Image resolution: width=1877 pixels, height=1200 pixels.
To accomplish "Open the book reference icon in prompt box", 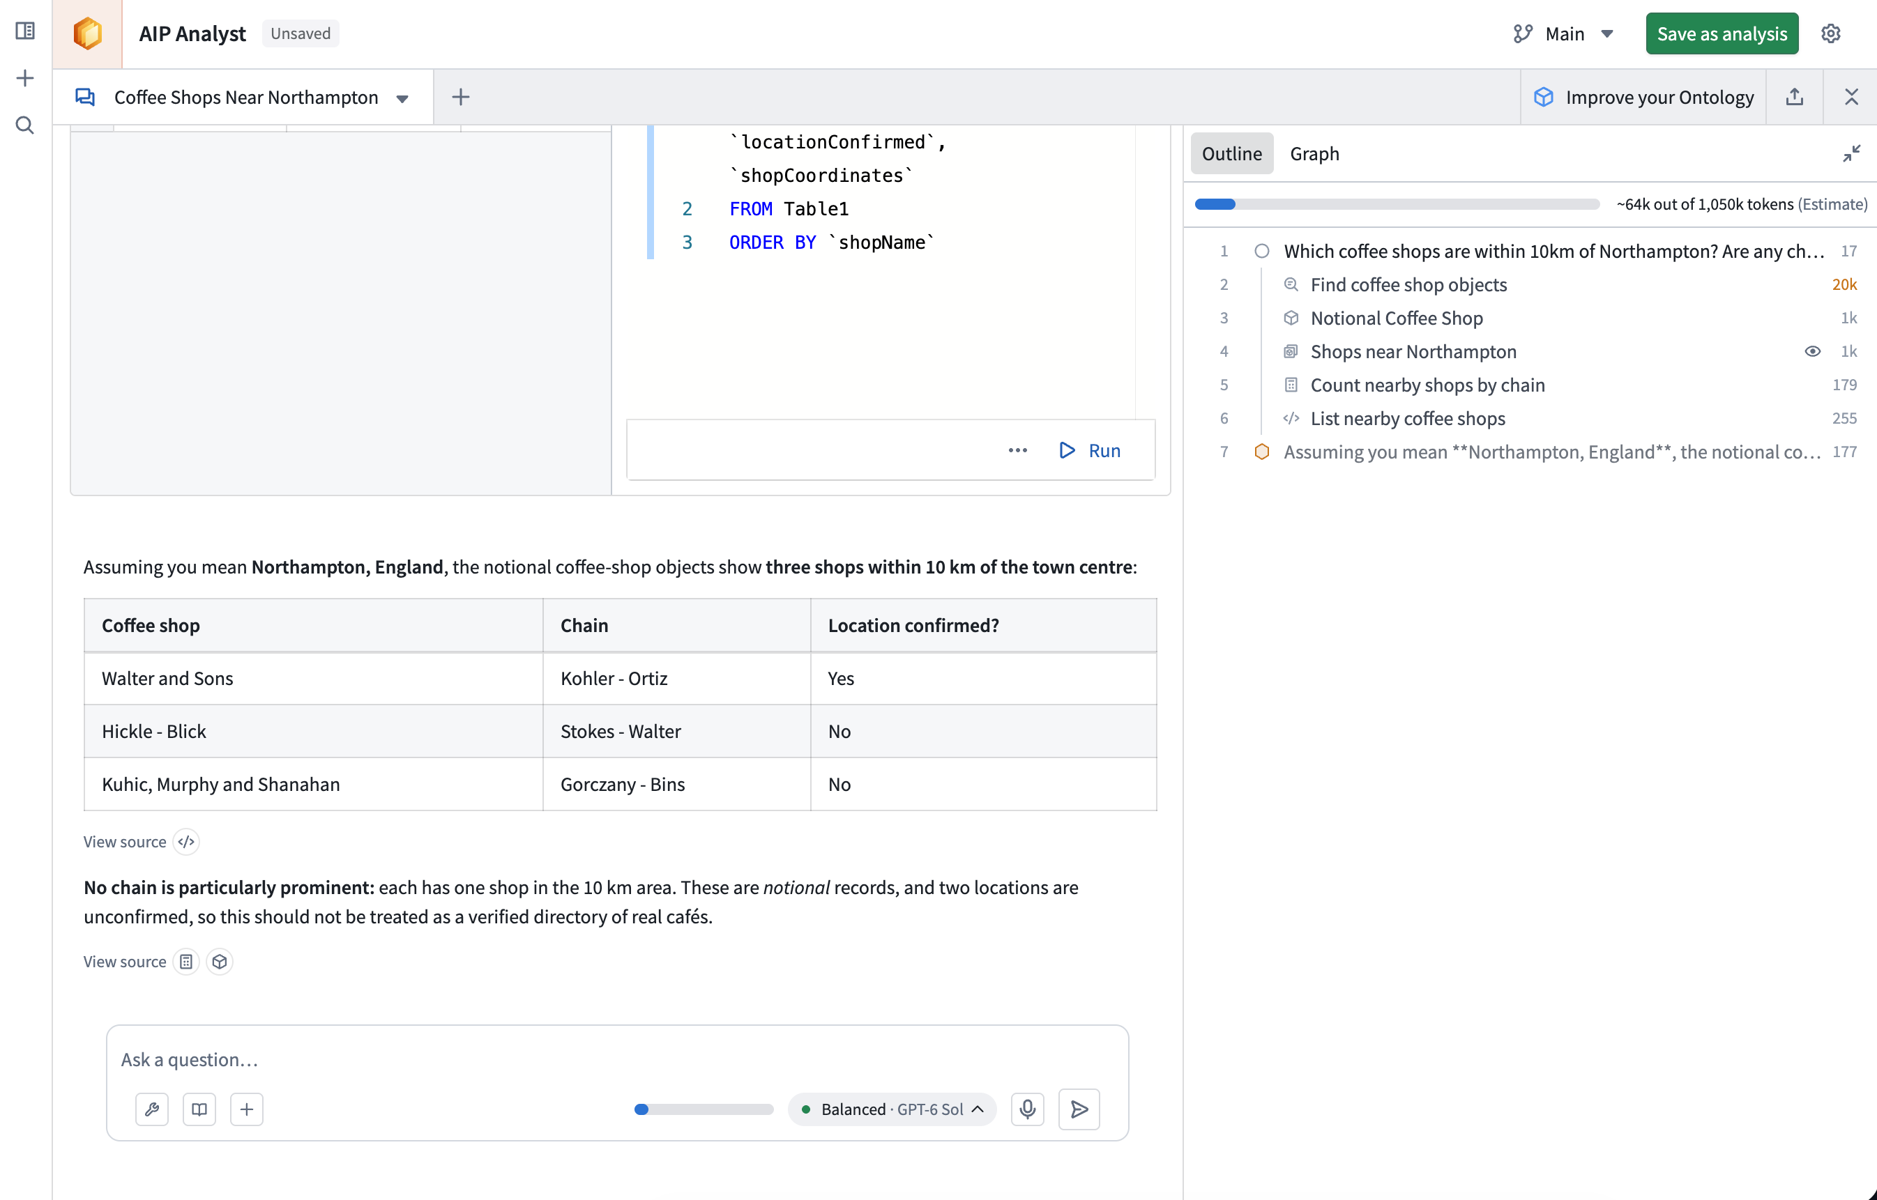I will [x=199, y=1109].
